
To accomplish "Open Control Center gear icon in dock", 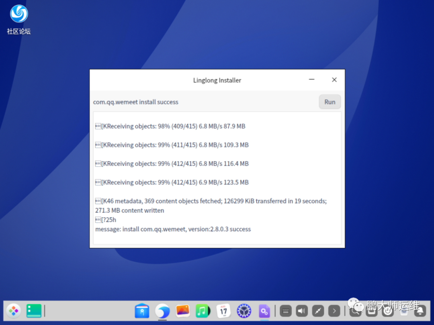I will point(244,311).
